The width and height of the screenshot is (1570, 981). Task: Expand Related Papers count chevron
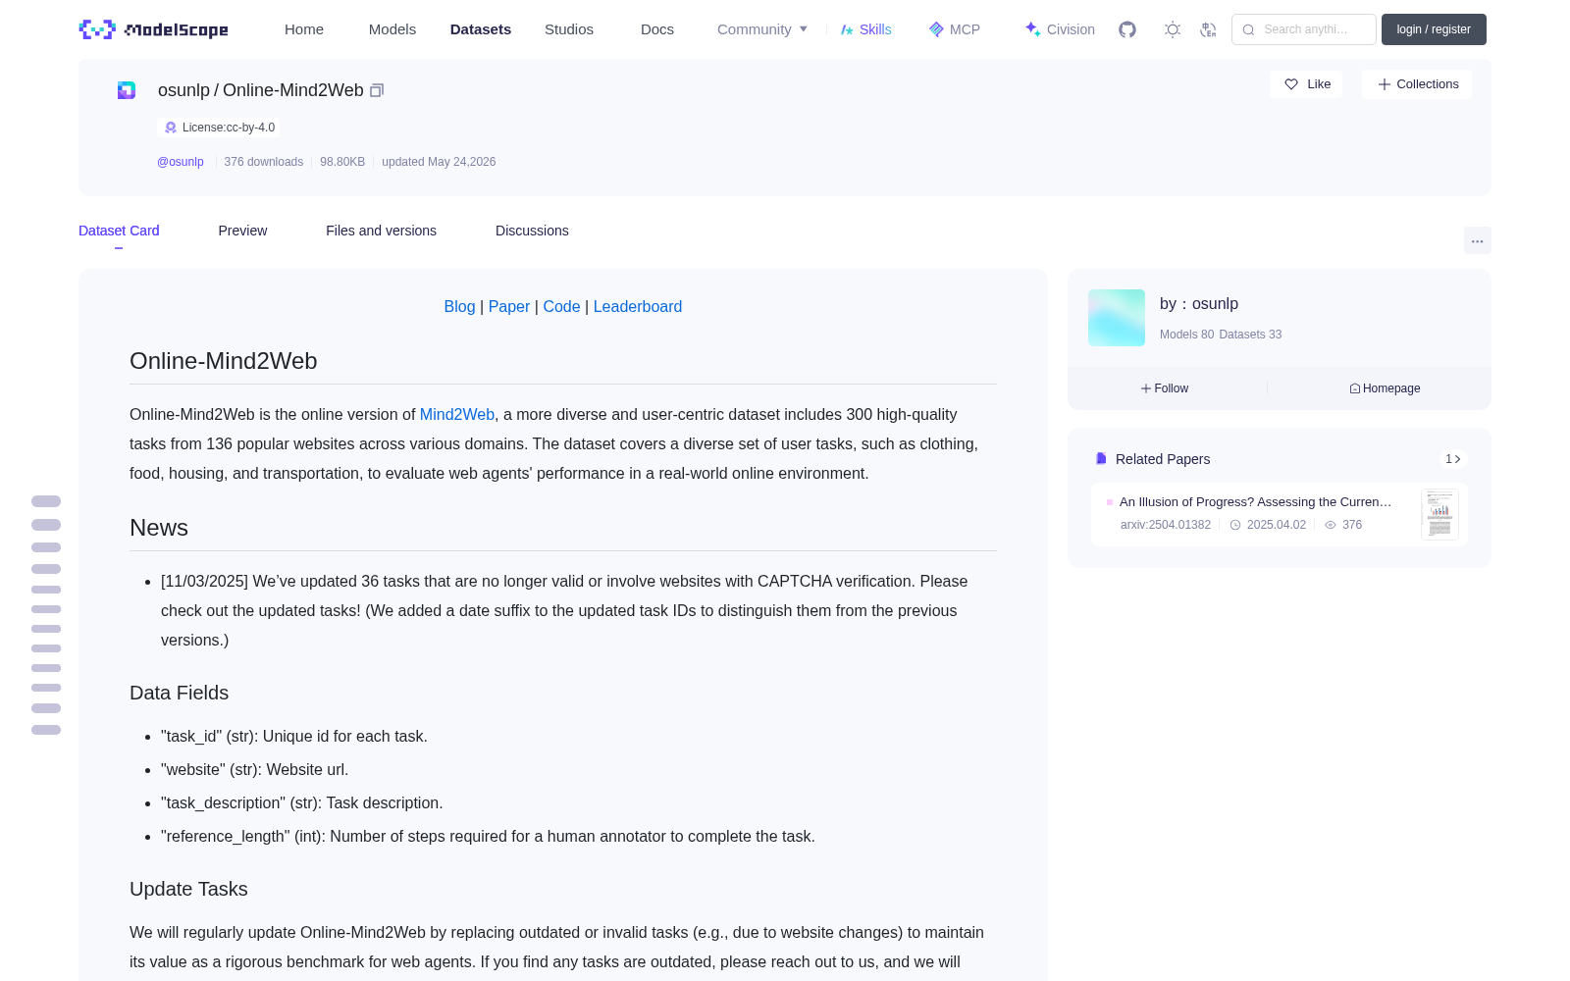1453,459
